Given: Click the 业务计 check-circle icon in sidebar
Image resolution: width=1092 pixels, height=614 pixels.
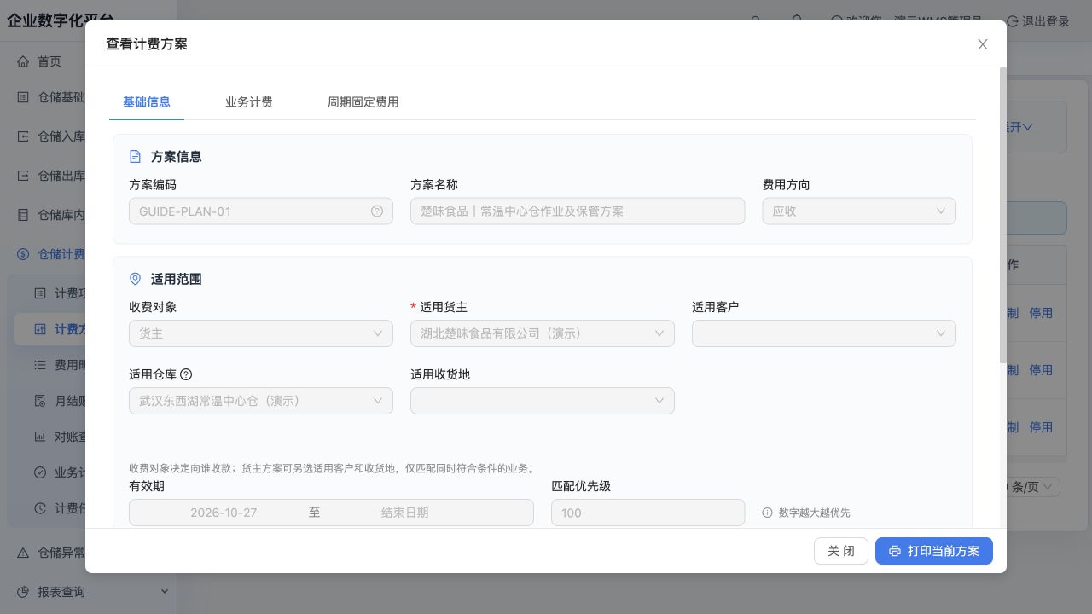Looking at the screenshot, I should coord(40,472).
